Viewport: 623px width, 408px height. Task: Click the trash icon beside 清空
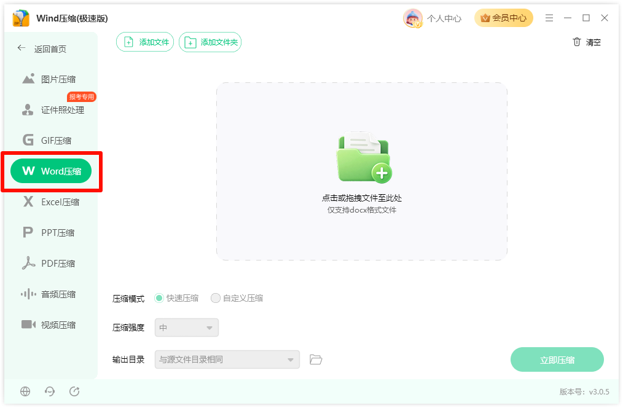click(x=576, y=42)
